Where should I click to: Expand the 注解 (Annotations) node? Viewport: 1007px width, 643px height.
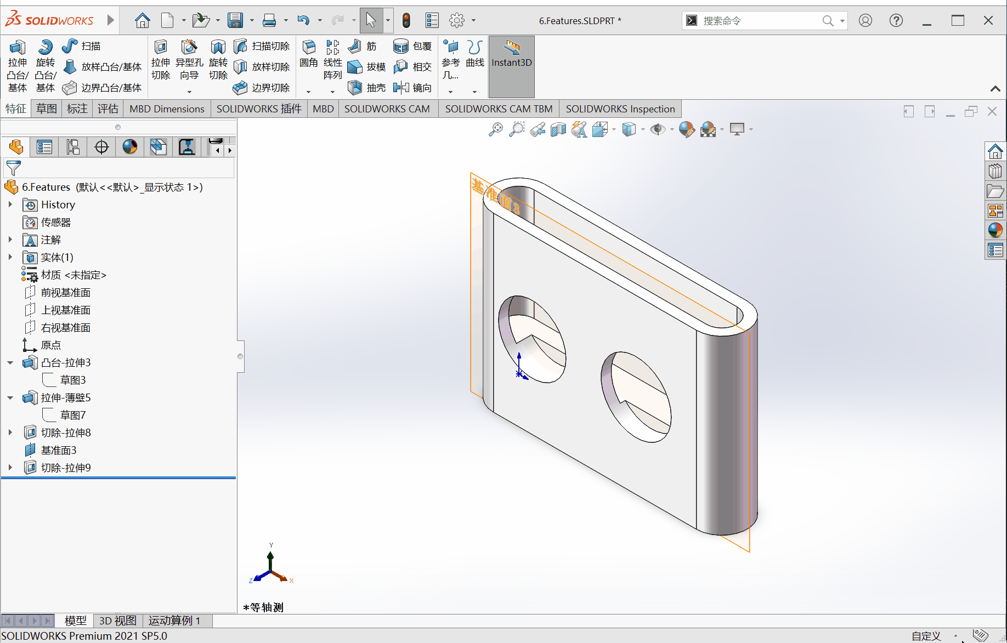[x=10, y=240]
